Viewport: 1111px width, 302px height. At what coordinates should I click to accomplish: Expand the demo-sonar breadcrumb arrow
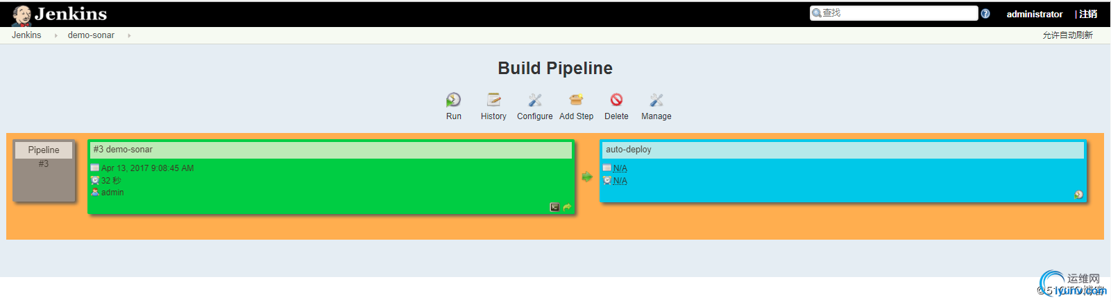click(x=129, y=35)
